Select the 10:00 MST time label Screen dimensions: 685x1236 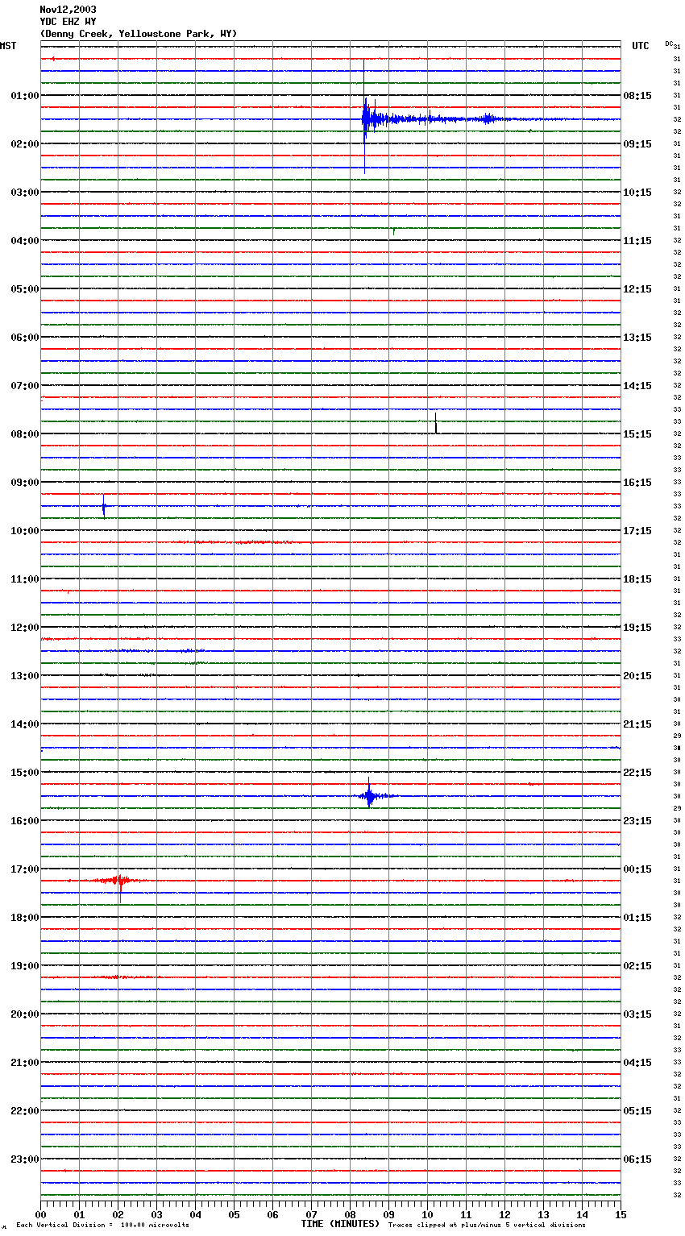[x=24, y=530]
